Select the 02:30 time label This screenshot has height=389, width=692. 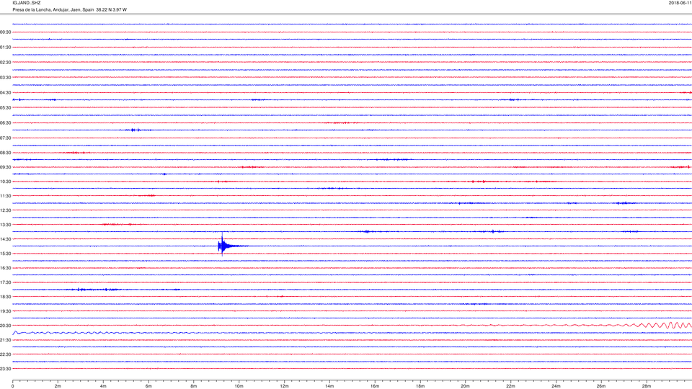[x=6, y=62]
